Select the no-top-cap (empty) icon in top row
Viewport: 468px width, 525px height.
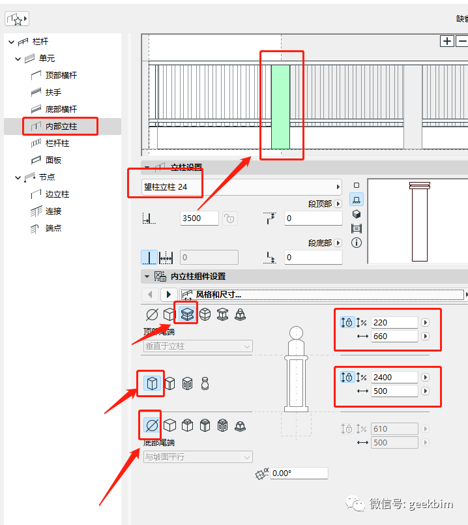coord(152,315)
